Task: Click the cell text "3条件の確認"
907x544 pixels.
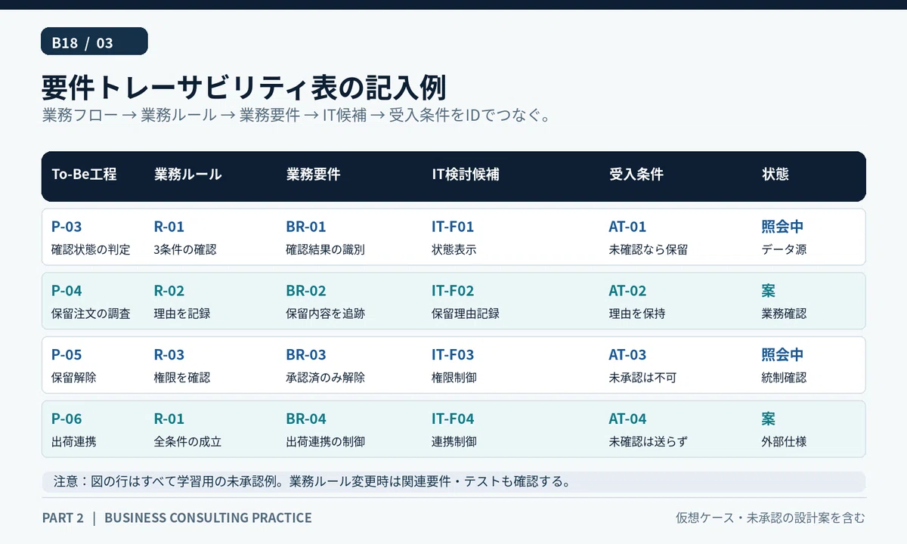Action: click(185, 249)
